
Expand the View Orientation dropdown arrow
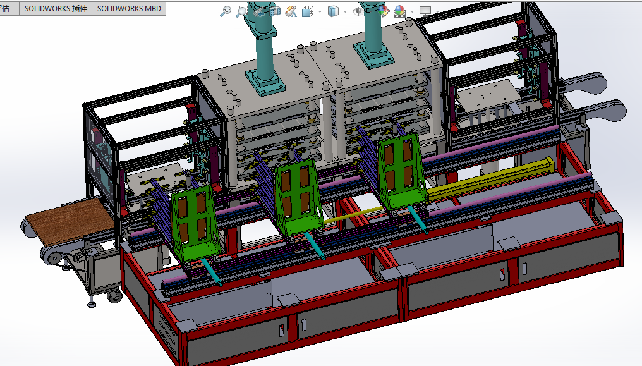tap(319, 11)
